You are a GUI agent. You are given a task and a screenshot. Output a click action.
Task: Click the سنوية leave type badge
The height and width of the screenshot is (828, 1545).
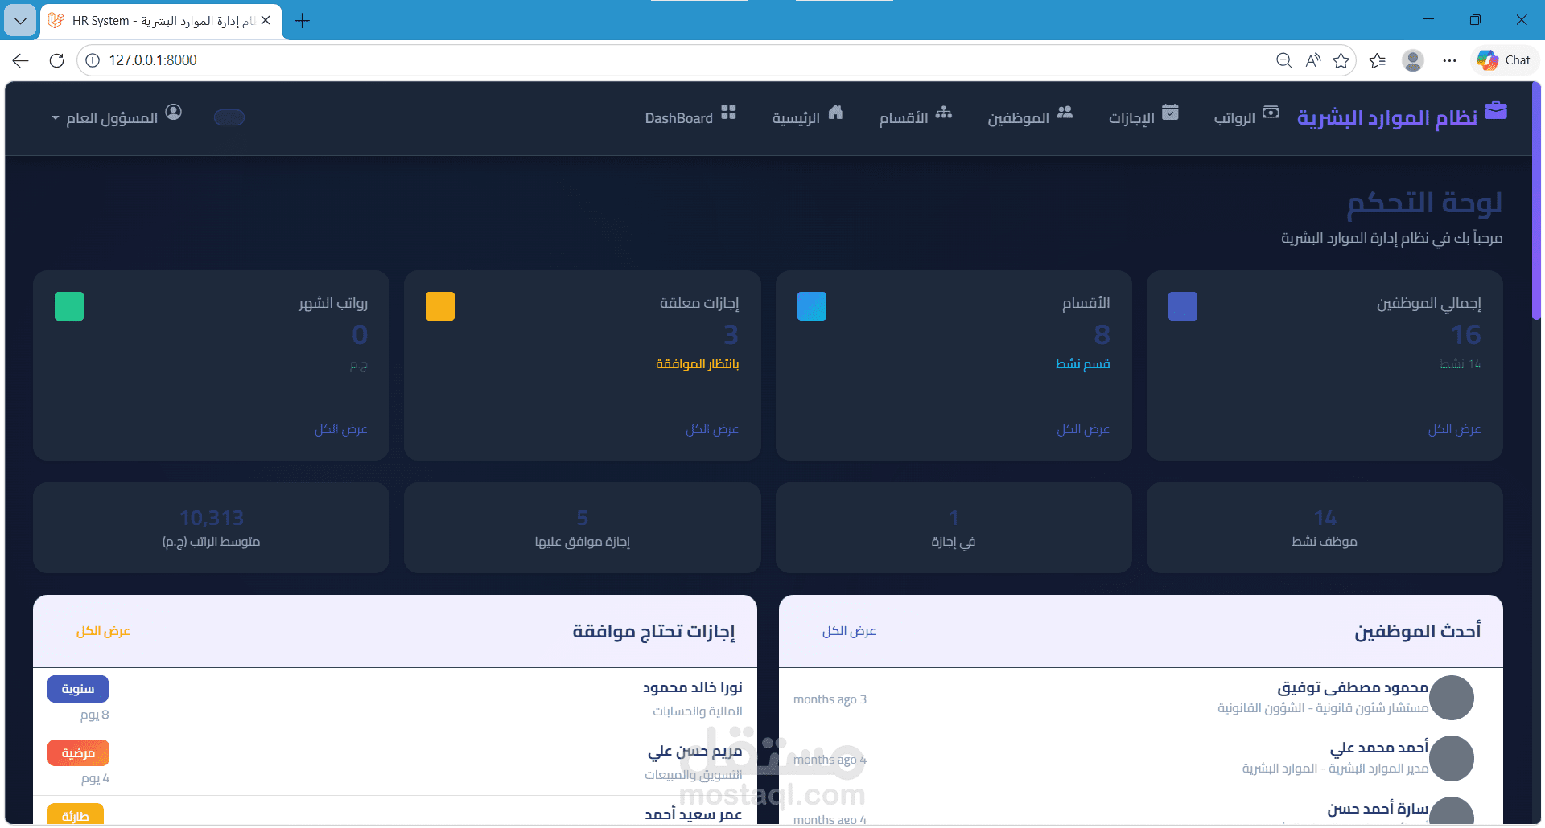[x=77, y=689]
